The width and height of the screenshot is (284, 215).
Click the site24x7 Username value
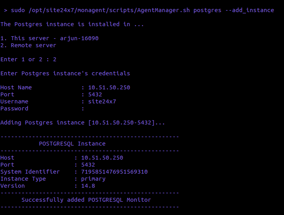tap(102, 101)
